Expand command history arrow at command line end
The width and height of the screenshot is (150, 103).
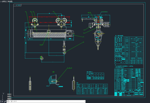85,102
